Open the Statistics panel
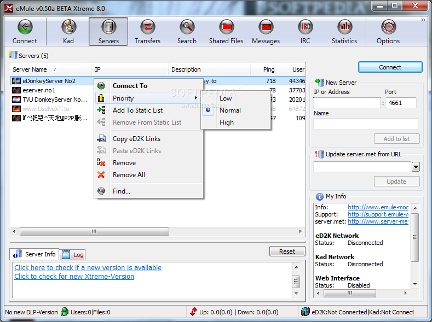Image resolution: width=432 pixels, height=322 pixels. 344,31
